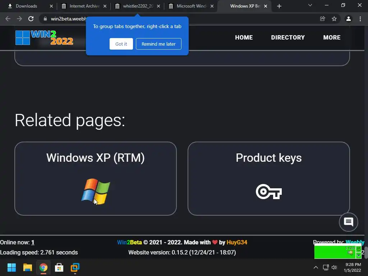The height and width of the screenshot is (276, 368).
Task: Open a new browser tab
Action: (279, 6)
